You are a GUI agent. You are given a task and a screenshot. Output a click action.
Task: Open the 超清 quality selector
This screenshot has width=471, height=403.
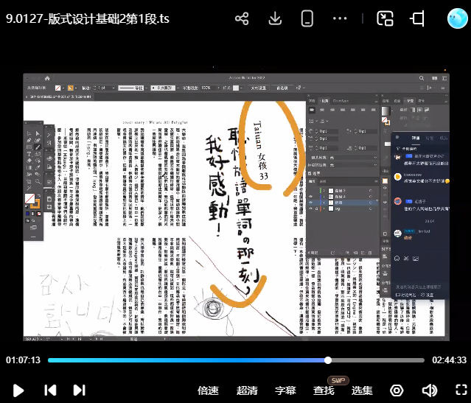(x=247, y=390)
